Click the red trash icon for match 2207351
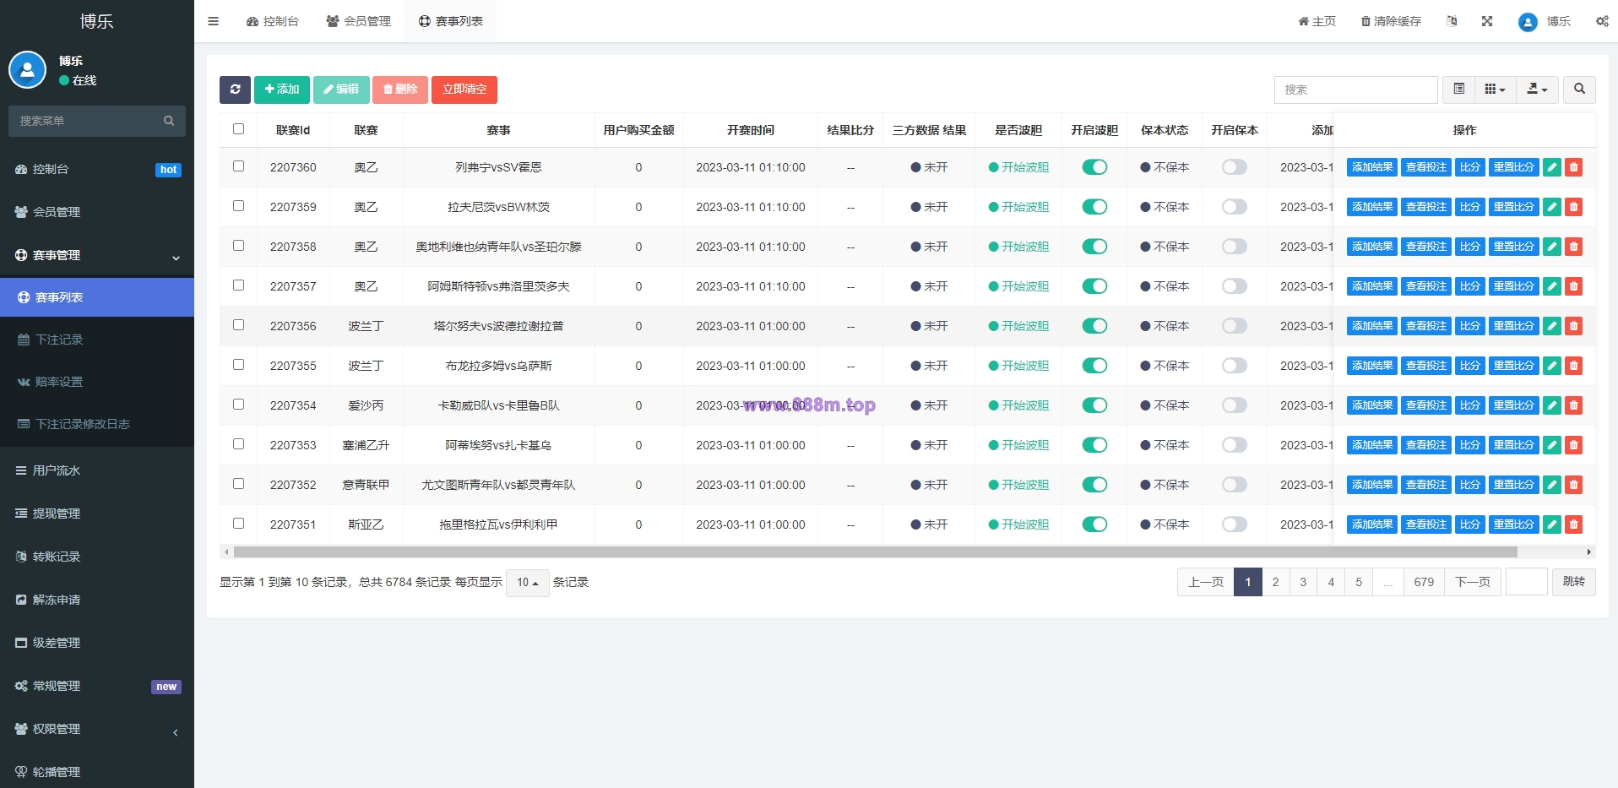1618x788 pixels. pos(1573,524)
